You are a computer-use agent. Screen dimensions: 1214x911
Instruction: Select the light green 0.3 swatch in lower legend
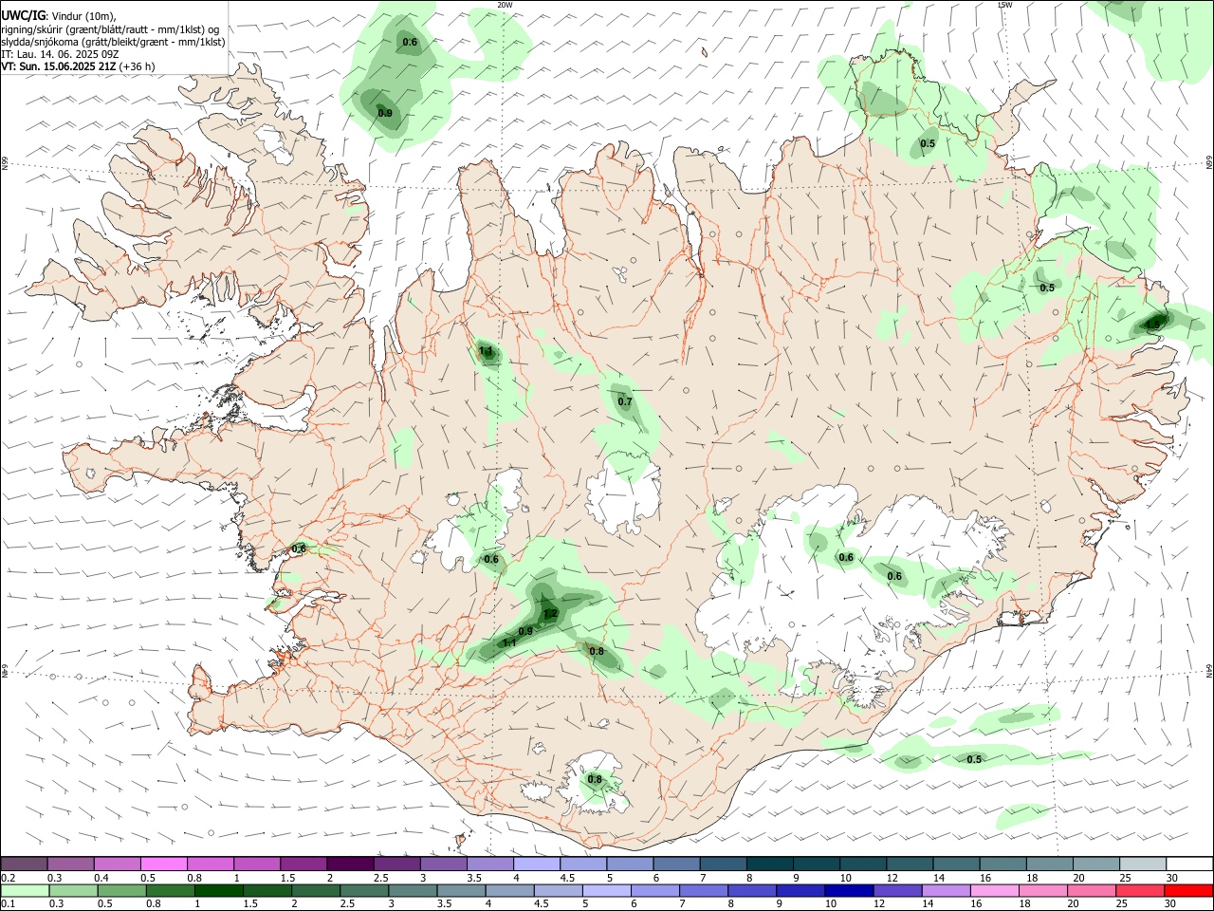coord(74,890)
